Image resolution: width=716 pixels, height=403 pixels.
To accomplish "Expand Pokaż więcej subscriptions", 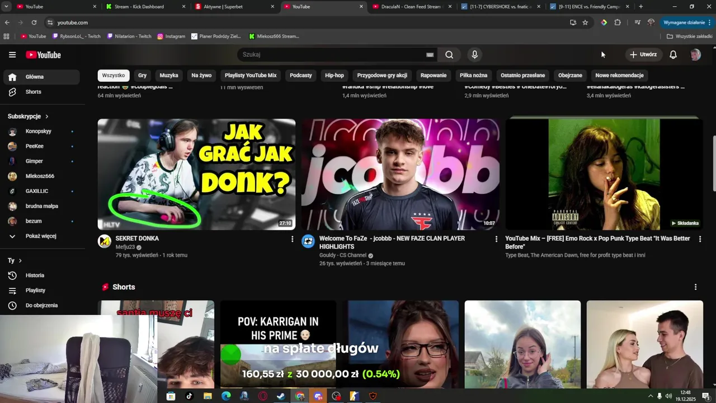I will point(40,236).
